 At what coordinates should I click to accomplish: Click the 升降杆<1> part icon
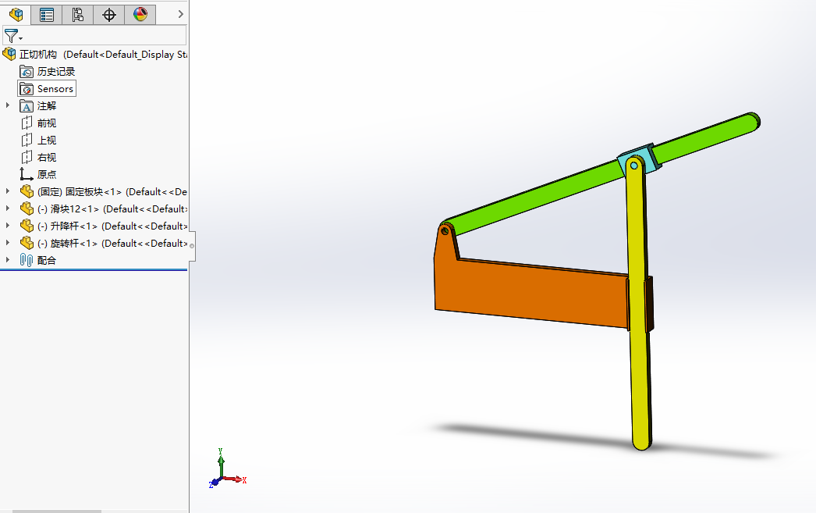(27, 226)
